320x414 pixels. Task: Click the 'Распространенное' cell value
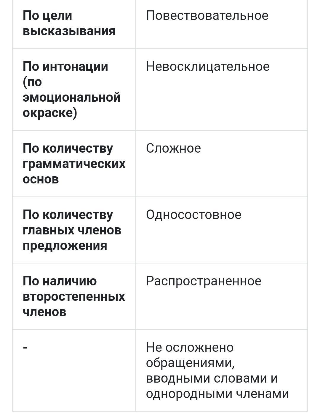204,281
